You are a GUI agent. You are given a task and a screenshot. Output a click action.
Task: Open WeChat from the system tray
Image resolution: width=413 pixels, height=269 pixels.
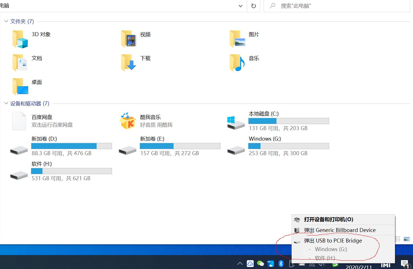pyautogui.click(x=260, y=263)
